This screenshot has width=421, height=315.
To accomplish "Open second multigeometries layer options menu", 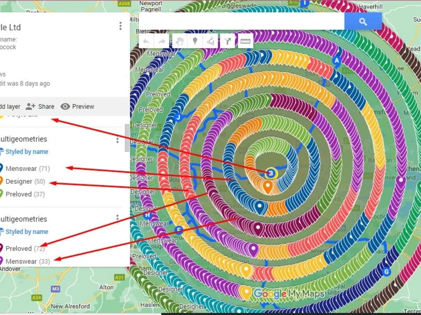I will 117,218.
